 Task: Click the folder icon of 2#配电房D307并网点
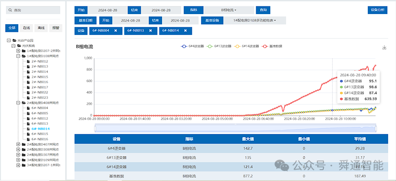(x=24, y=155)
